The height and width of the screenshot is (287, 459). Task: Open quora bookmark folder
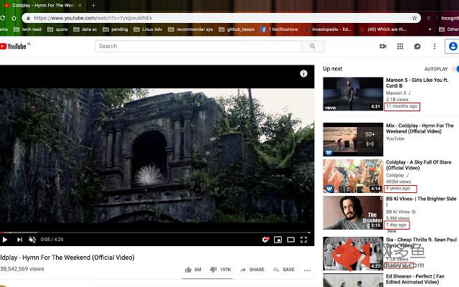57,29
